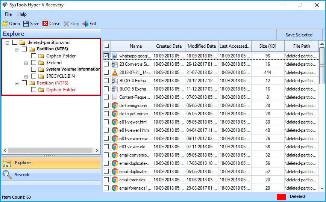Click the Save disk toolbar icon
Viewport: 326px width, 202px height.
(26, 24)
